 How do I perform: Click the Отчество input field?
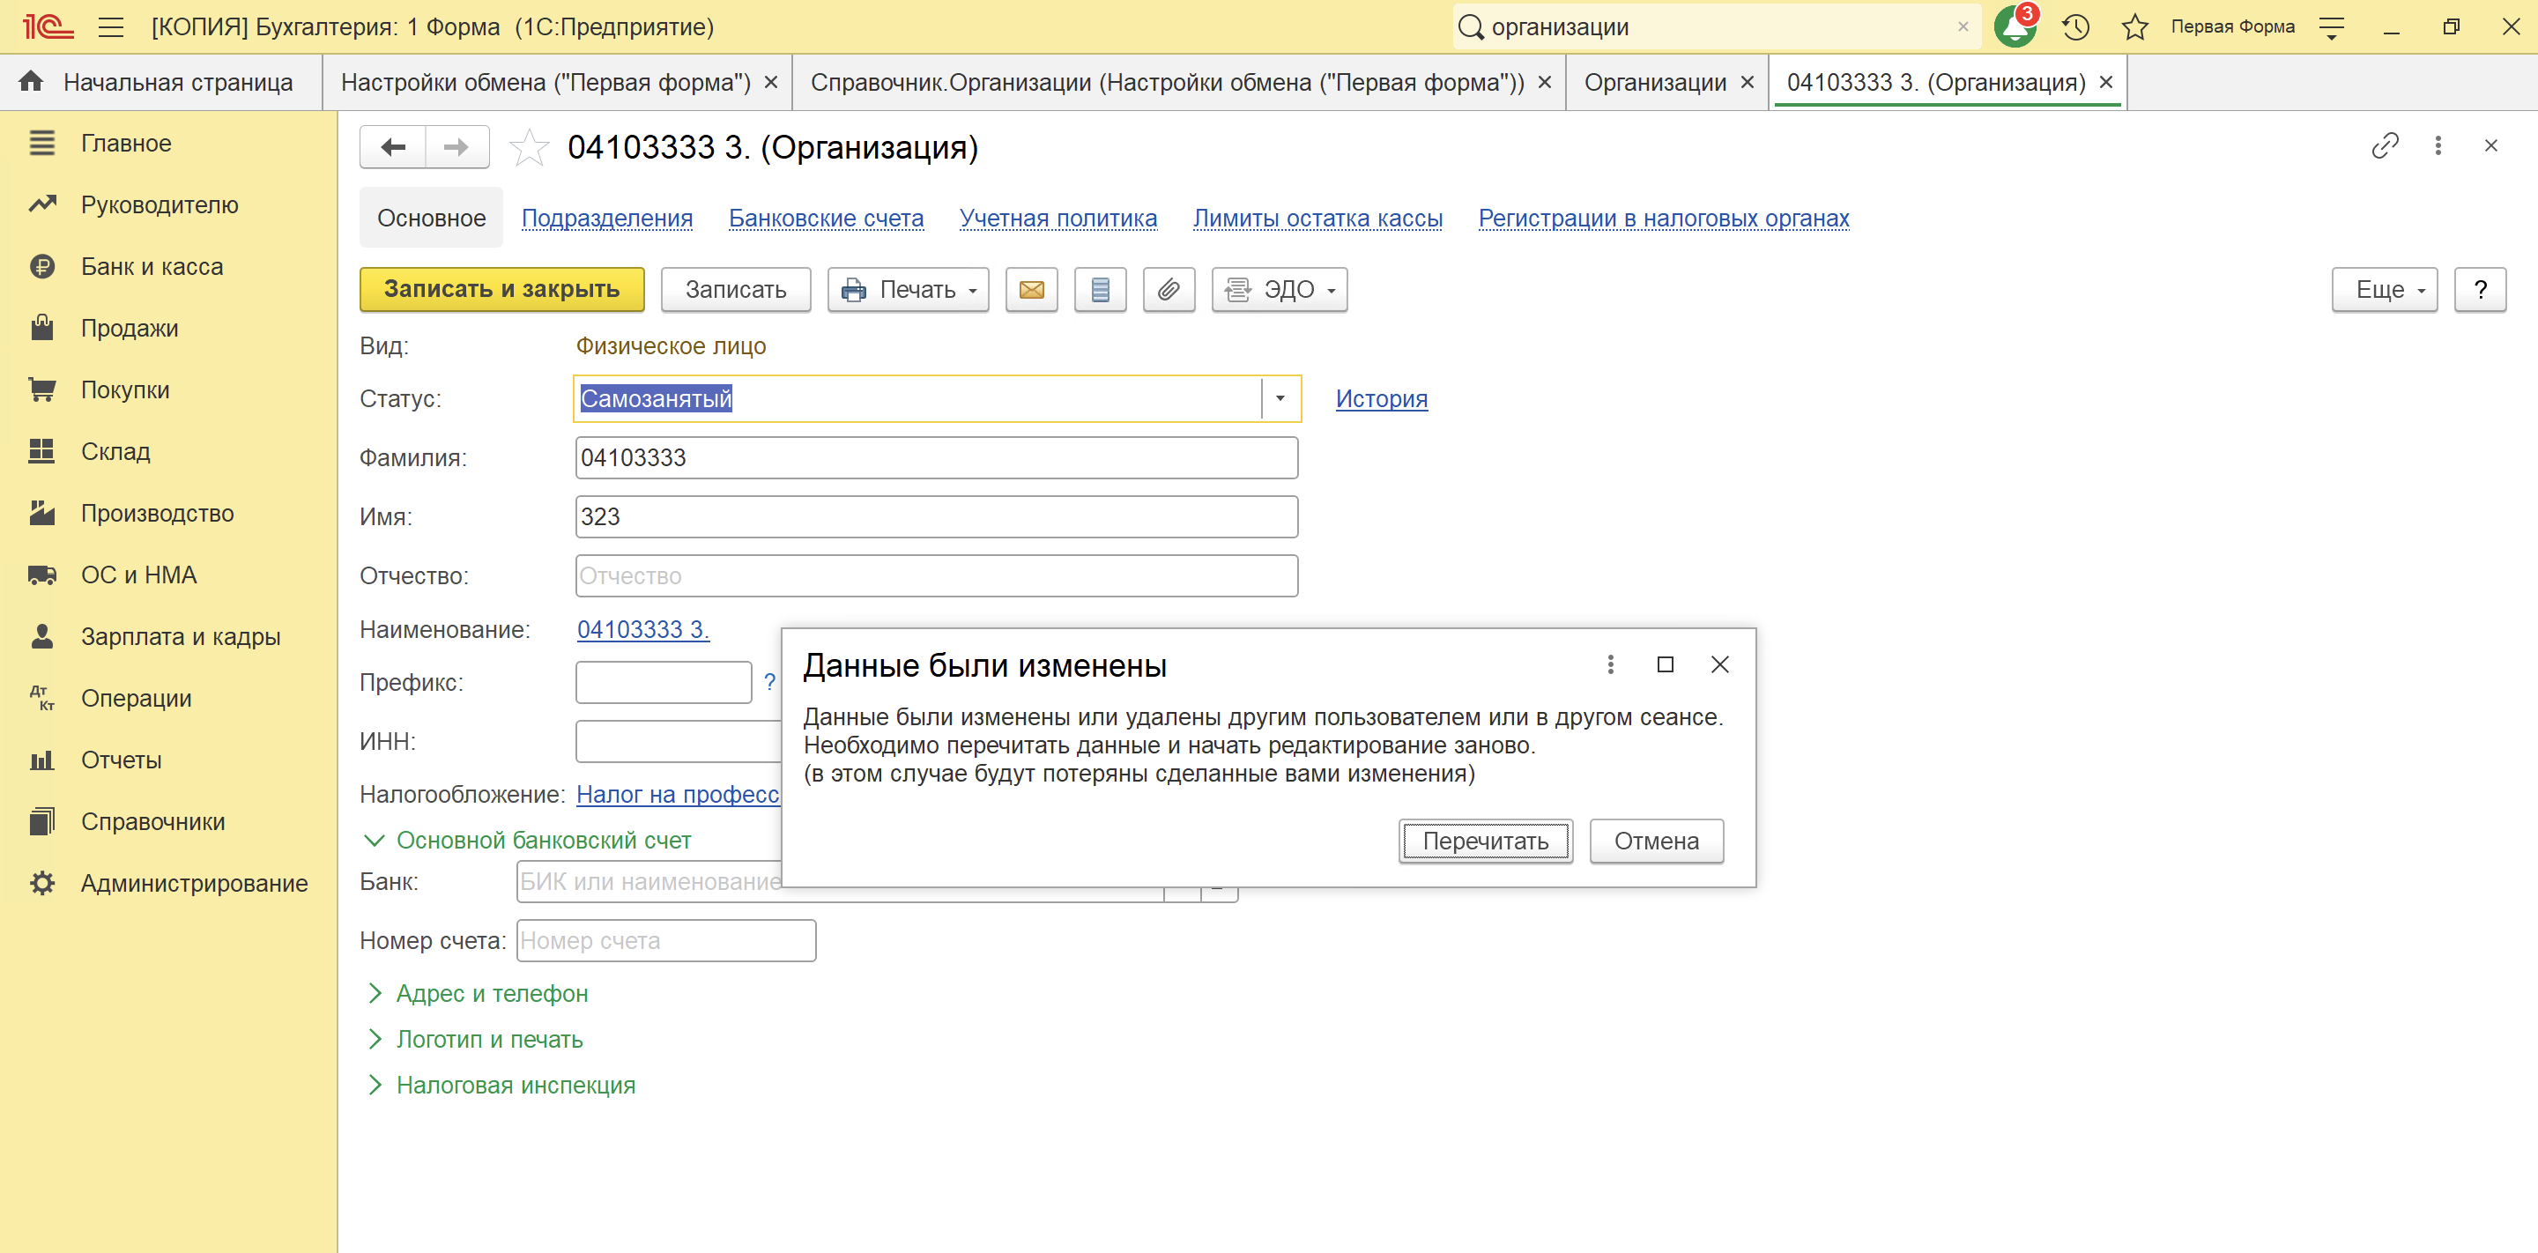coord(936,576)
